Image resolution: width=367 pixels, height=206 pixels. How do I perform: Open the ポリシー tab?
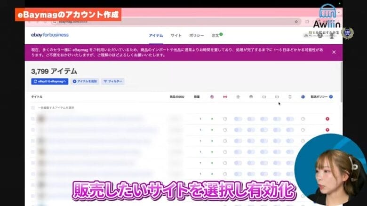196,35
